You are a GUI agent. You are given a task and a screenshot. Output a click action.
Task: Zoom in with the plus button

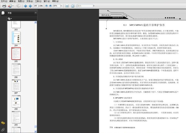(x=51, y=6)
